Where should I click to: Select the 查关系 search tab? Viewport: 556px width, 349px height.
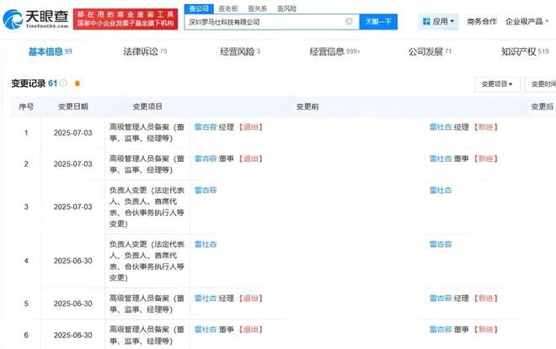pos(257,8)
